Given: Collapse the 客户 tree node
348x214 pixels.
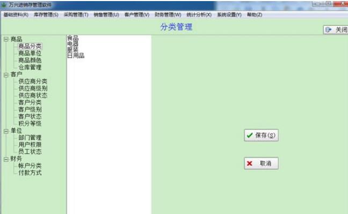Looking at the screenshot, I should [6, 75].
